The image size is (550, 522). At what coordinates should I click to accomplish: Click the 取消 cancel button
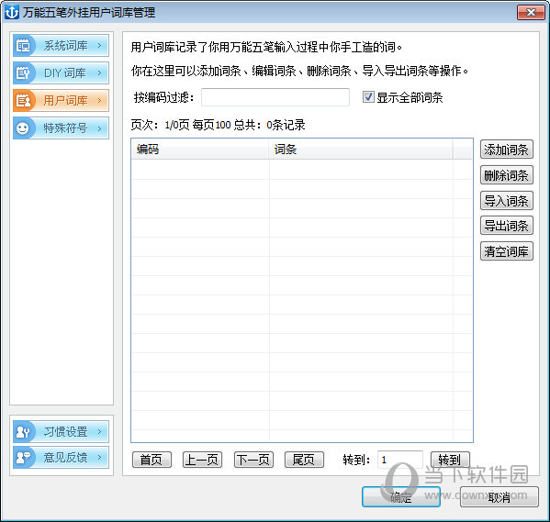tap(499, 496)
